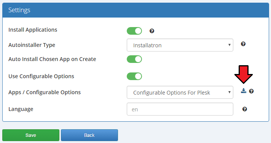Click the Settings panel header
Image resolution: width=271 pixels, height=143 pixels.
click(x=135, y=10)
